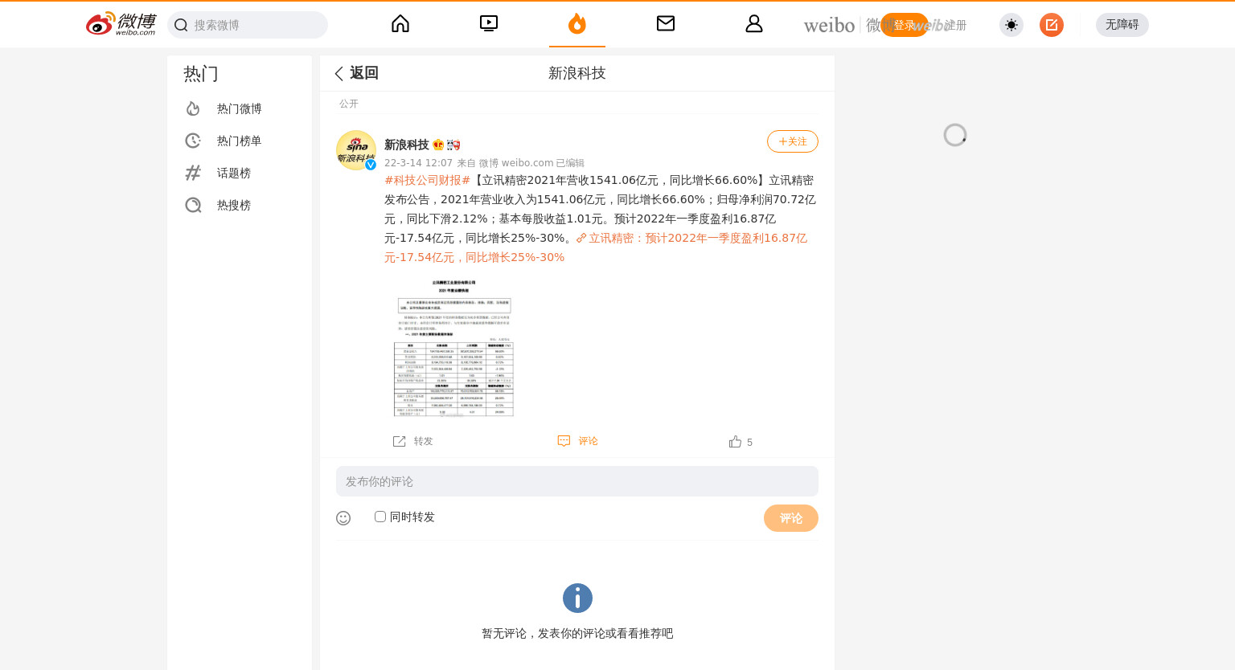
Task: Click the 热门 sidebar heading
Action: (x=201, y=74)
